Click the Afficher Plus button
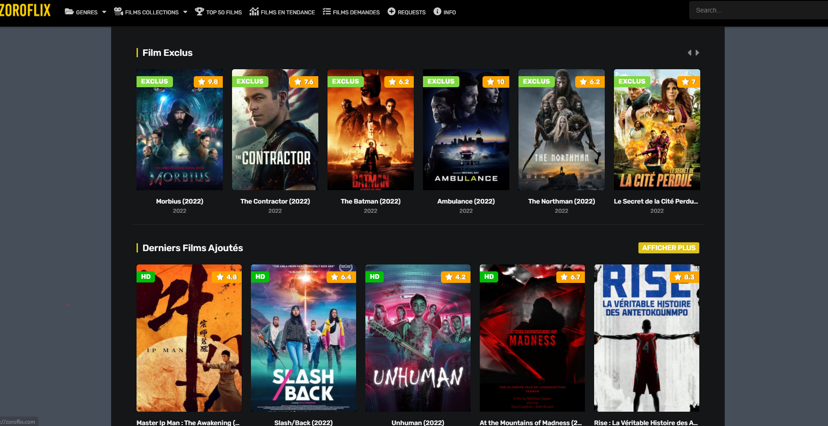The width and height of the screenshot is (828, 426). click(x=668, y=248)
